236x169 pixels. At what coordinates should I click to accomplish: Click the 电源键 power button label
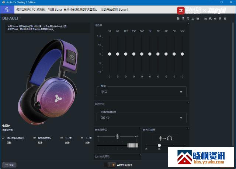click(x=6, y=126)
